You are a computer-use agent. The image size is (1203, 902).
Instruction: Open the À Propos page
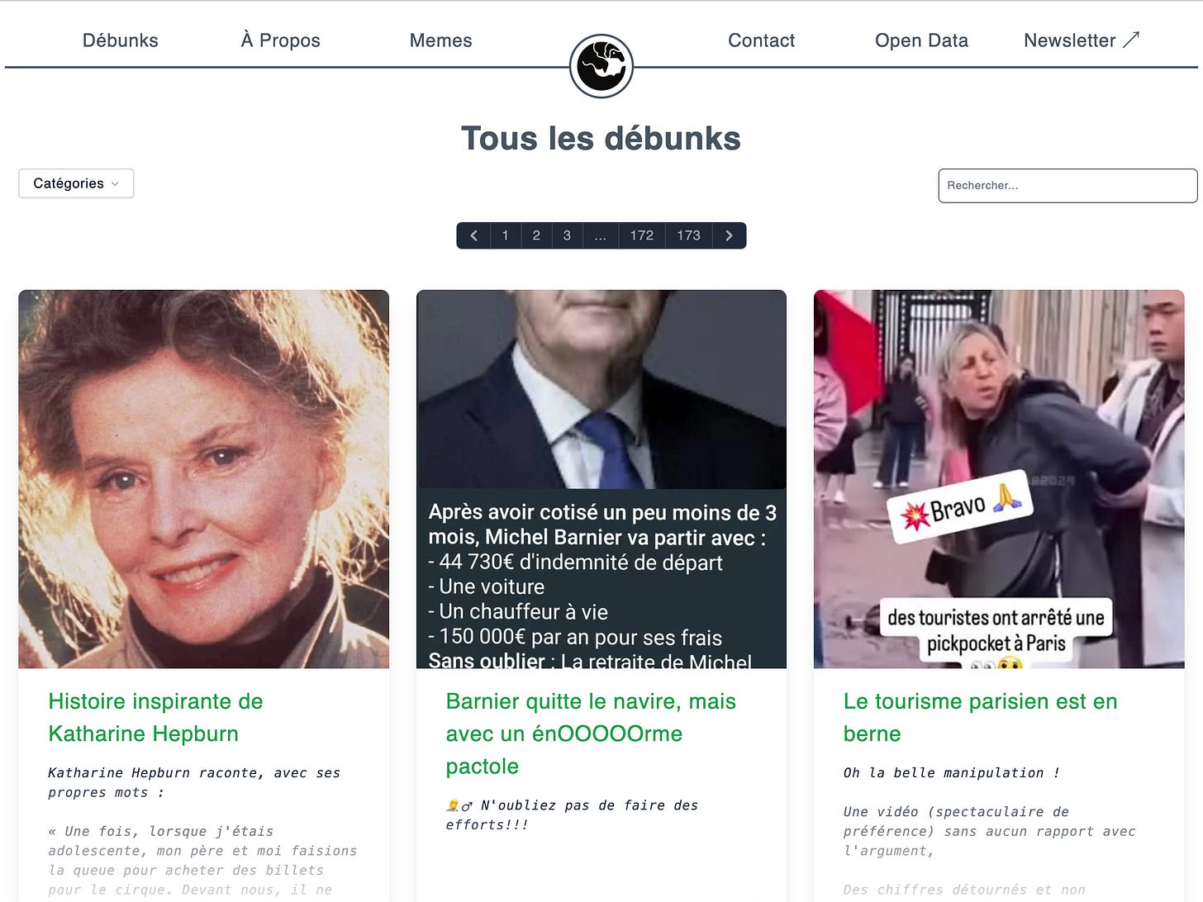tap(280, 40)
